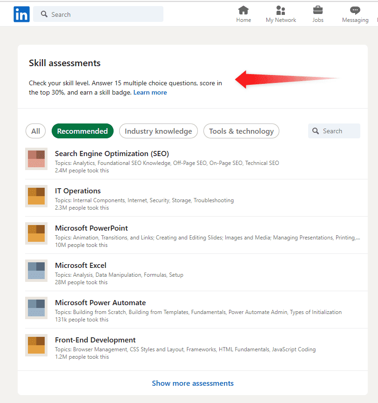Screen dimensions: 378x403
Task: Switch to Tools & technology filter
Action: click(241, 131)
